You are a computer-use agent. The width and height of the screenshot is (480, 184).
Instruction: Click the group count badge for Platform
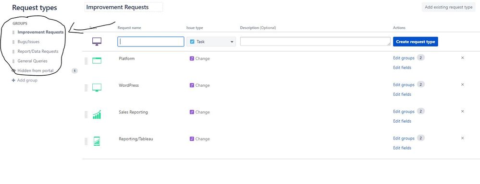[x=420, y=57]
